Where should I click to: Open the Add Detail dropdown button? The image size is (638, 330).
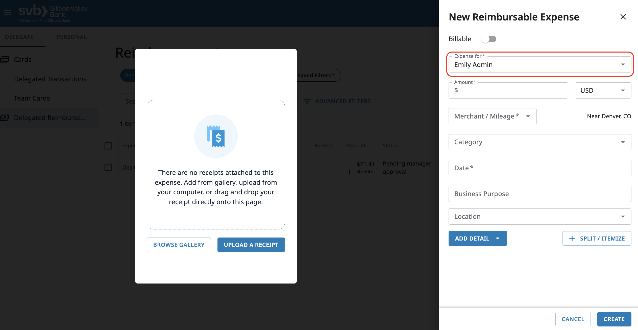pyautogui.click(x=477, y=238)
